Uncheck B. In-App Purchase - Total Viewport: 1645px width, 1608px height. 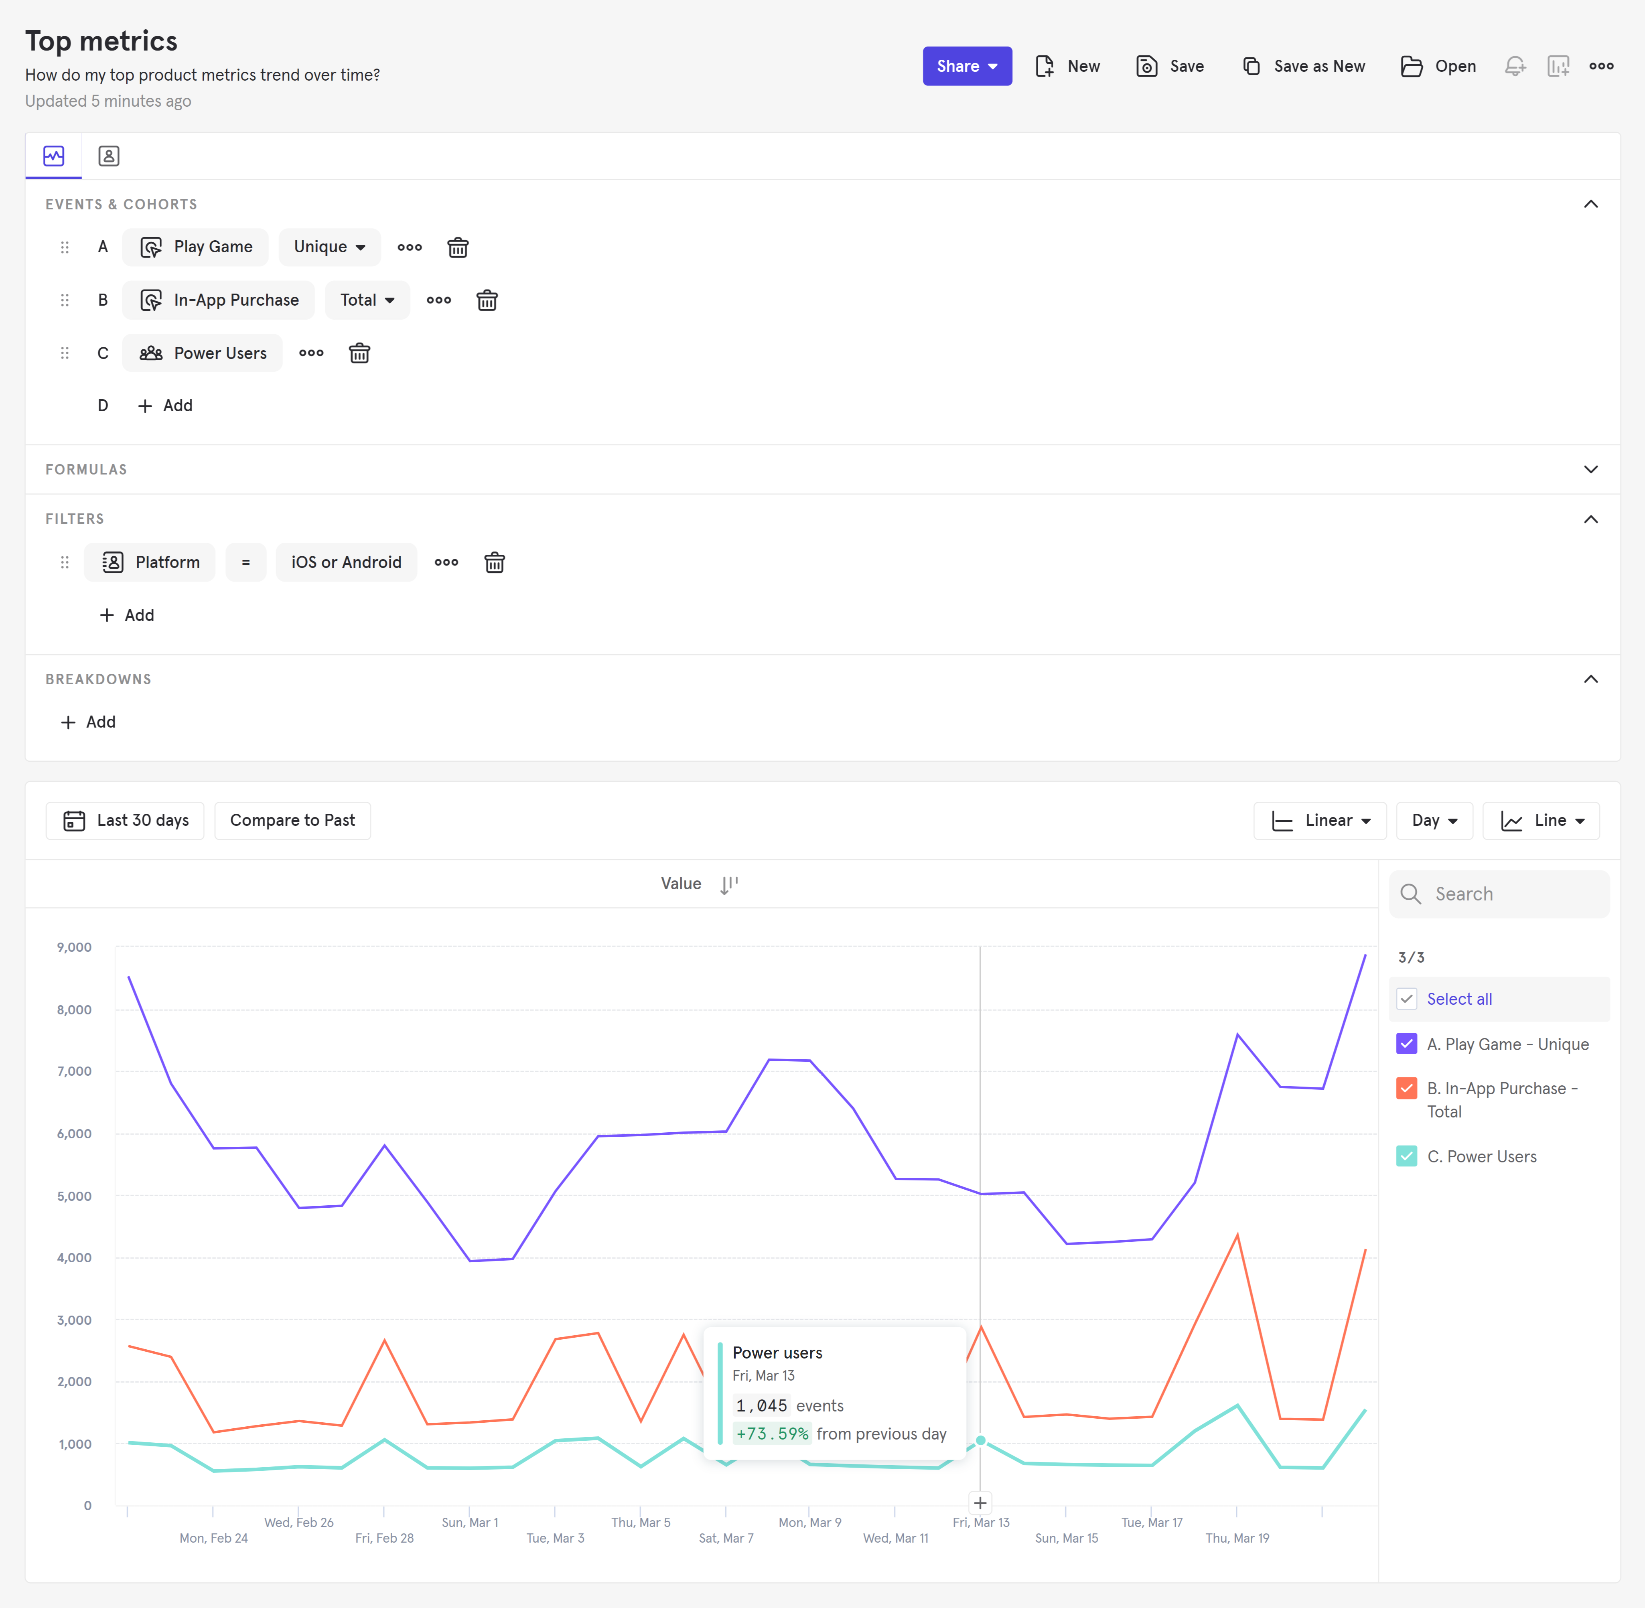click(x=1406, y=1089)
